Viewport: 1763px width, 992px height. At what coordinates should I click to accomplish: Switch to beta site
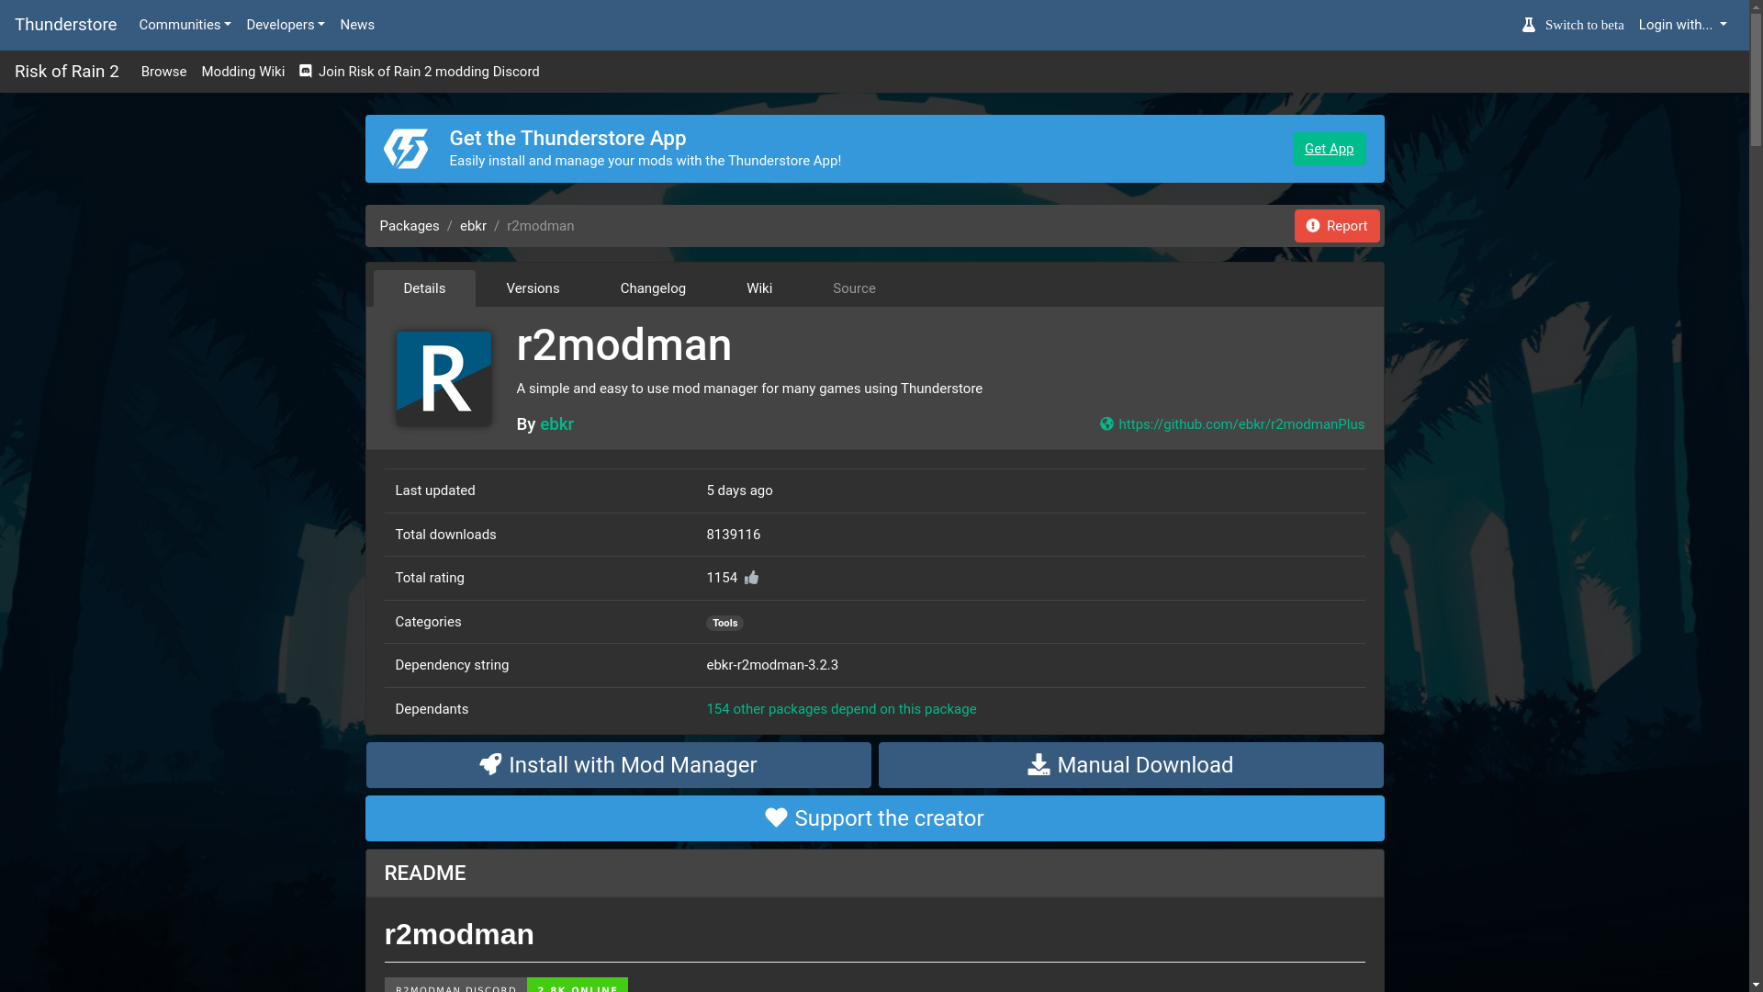[x=1573, y=25]
